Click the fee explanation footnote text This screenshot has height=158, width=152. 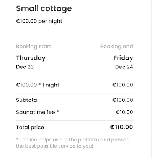pos(73,143)
